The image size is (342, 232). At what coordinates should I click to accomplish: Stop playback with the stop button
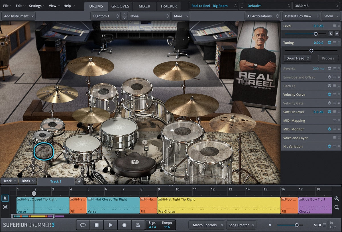click(97, 225)
